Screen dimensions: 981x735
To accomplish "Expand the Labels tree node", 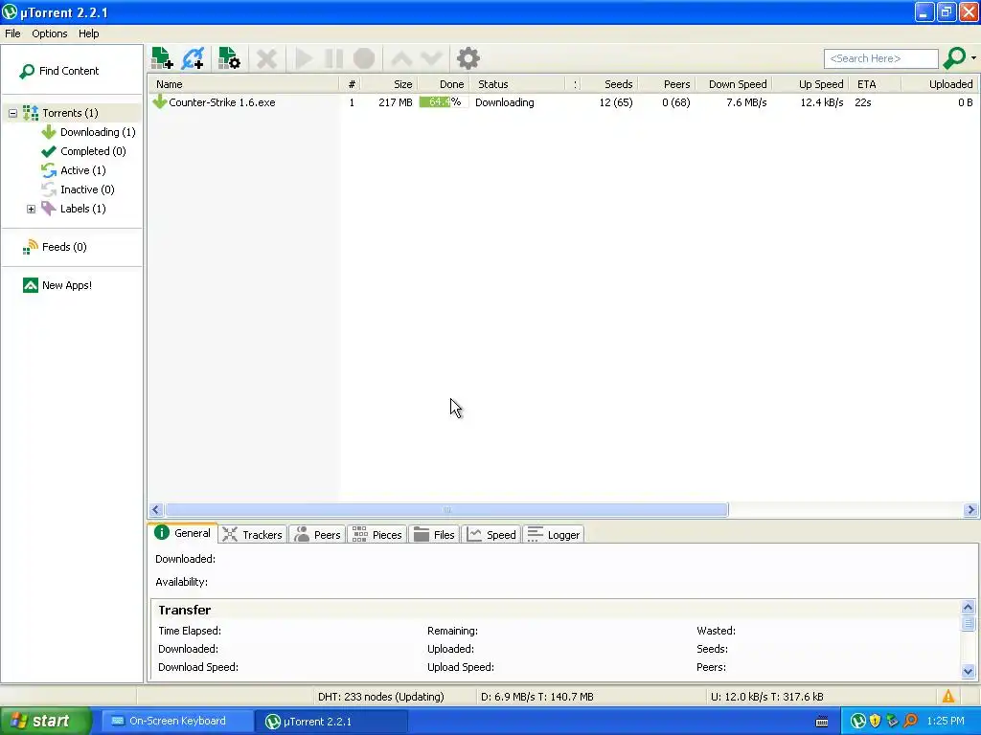I will click(x=31, y=209).
